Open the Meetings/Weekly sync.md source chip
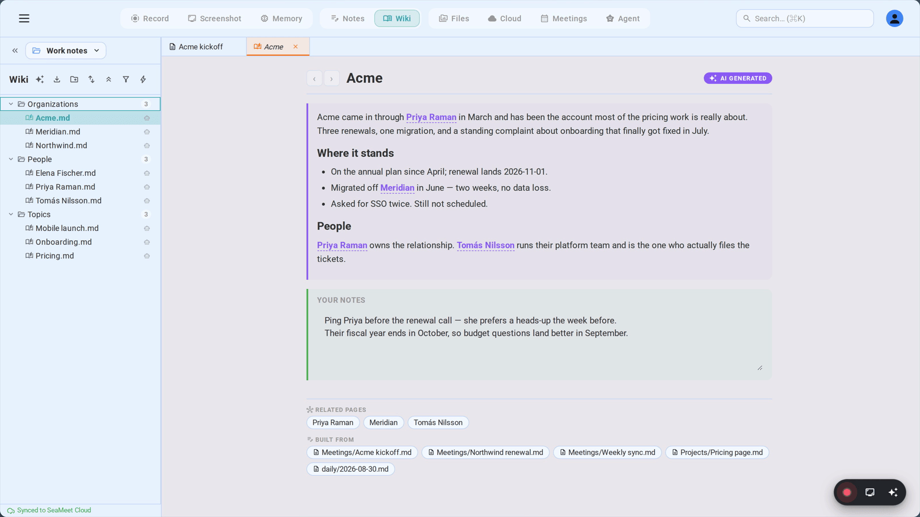 [607, 453]
